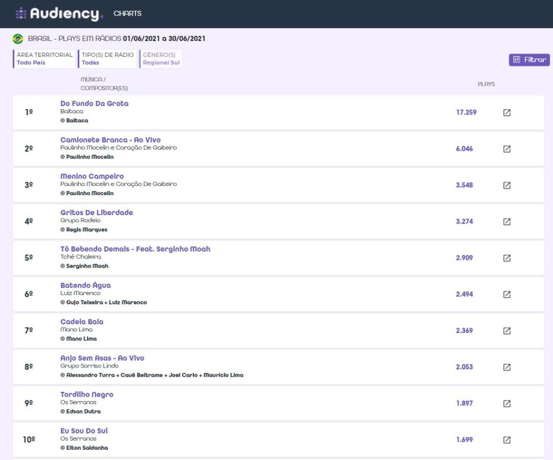Viewport: 553px width, 460px height.
Task: Open the song Anjo Sem Asas link
Action: coord(102,358)
